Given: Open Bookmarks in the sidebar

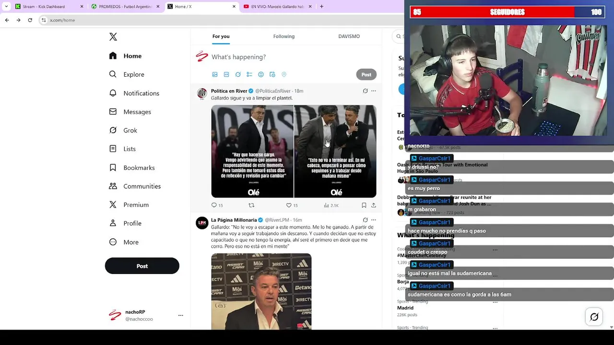Looking at the screenshot, I should (x=132, y=168).
